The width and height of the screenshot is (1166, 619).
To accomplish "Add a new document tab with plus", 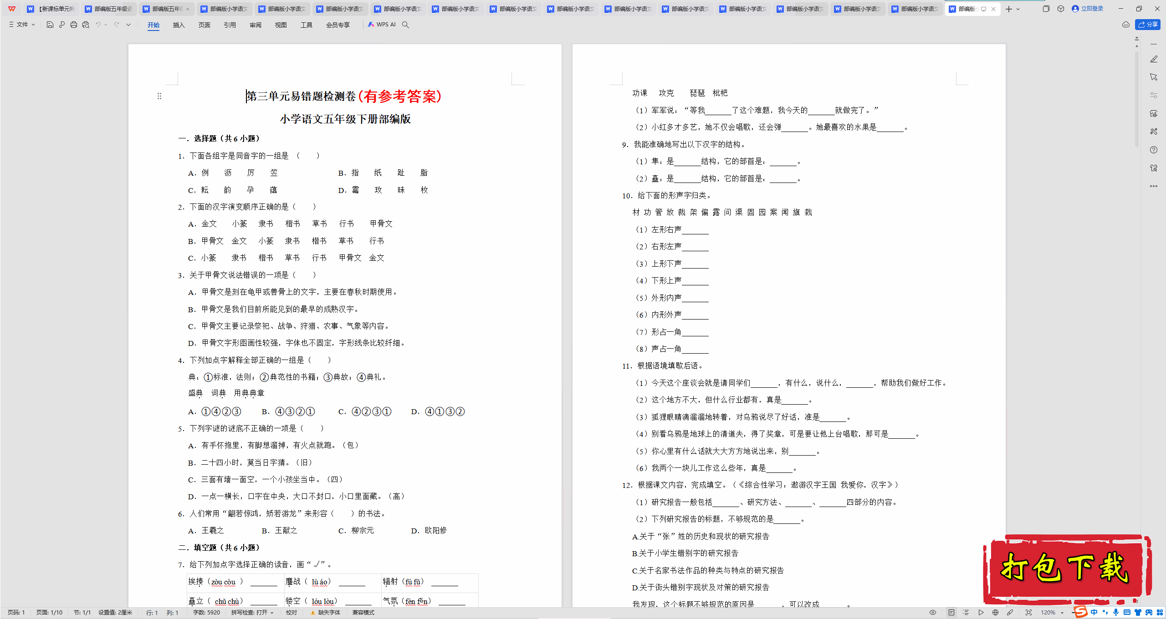I will tap(1009, 9).
